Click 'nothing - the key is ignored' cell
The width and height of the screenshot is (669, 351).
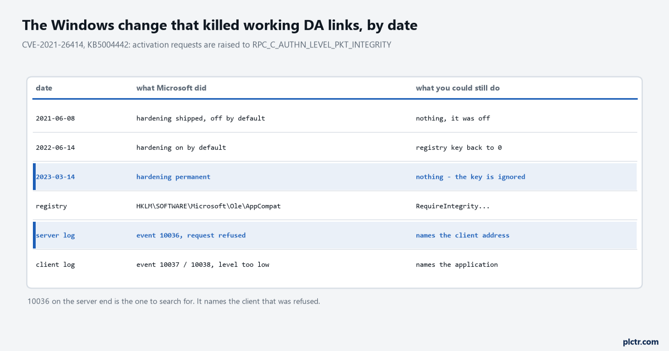[471, 177]
